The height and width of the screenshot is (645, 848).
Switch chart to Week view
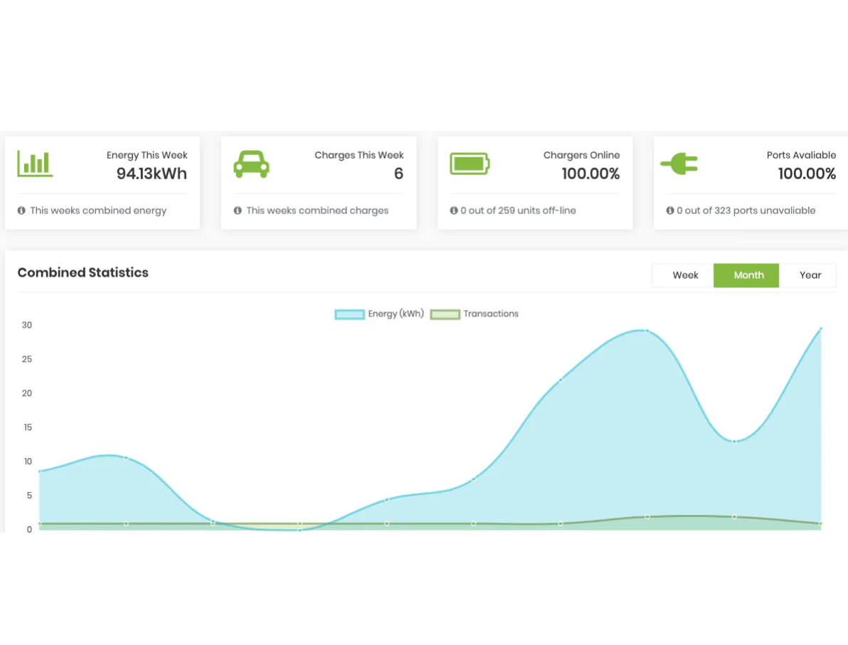(x=683, y=275)
